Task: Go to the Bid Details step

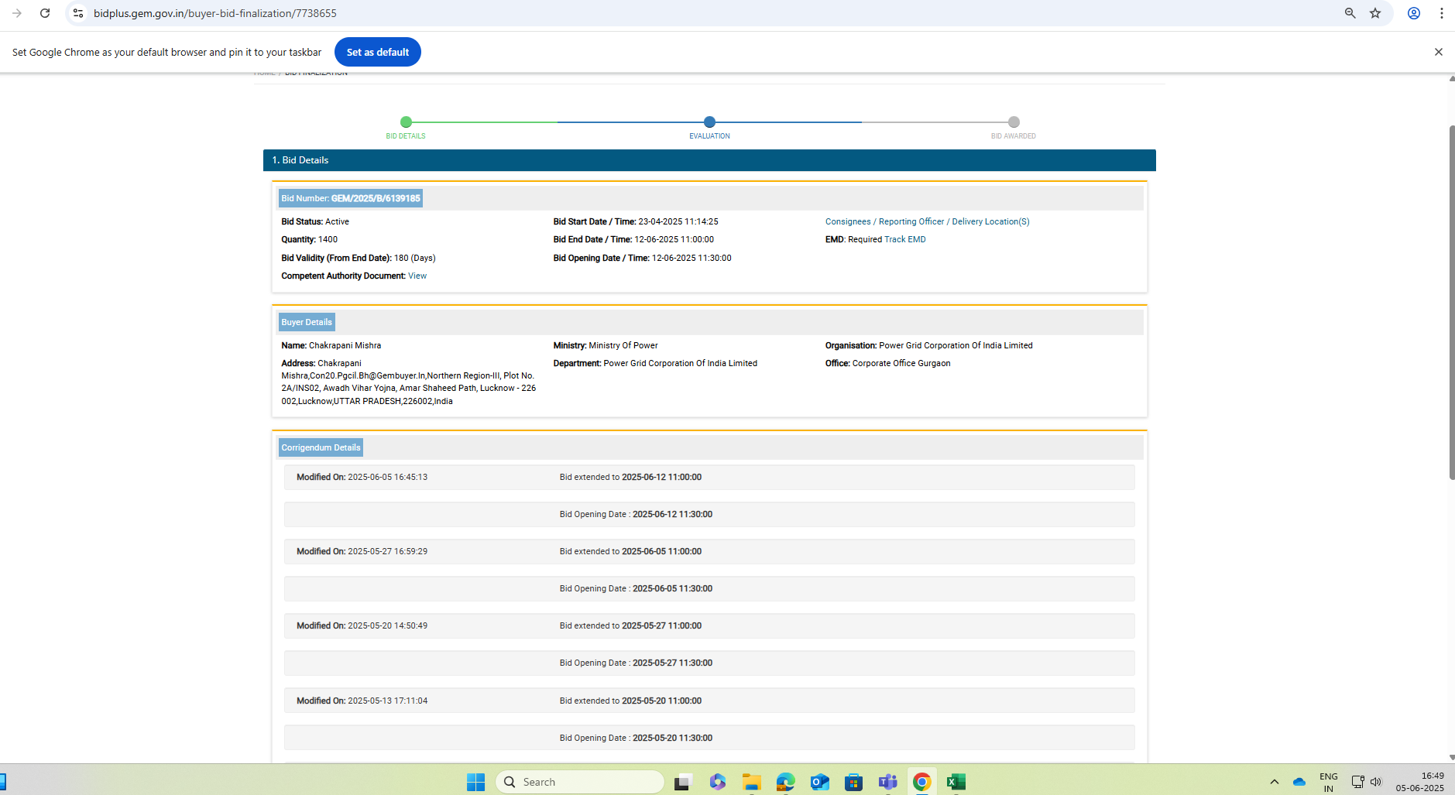Action: coord(406,122)
